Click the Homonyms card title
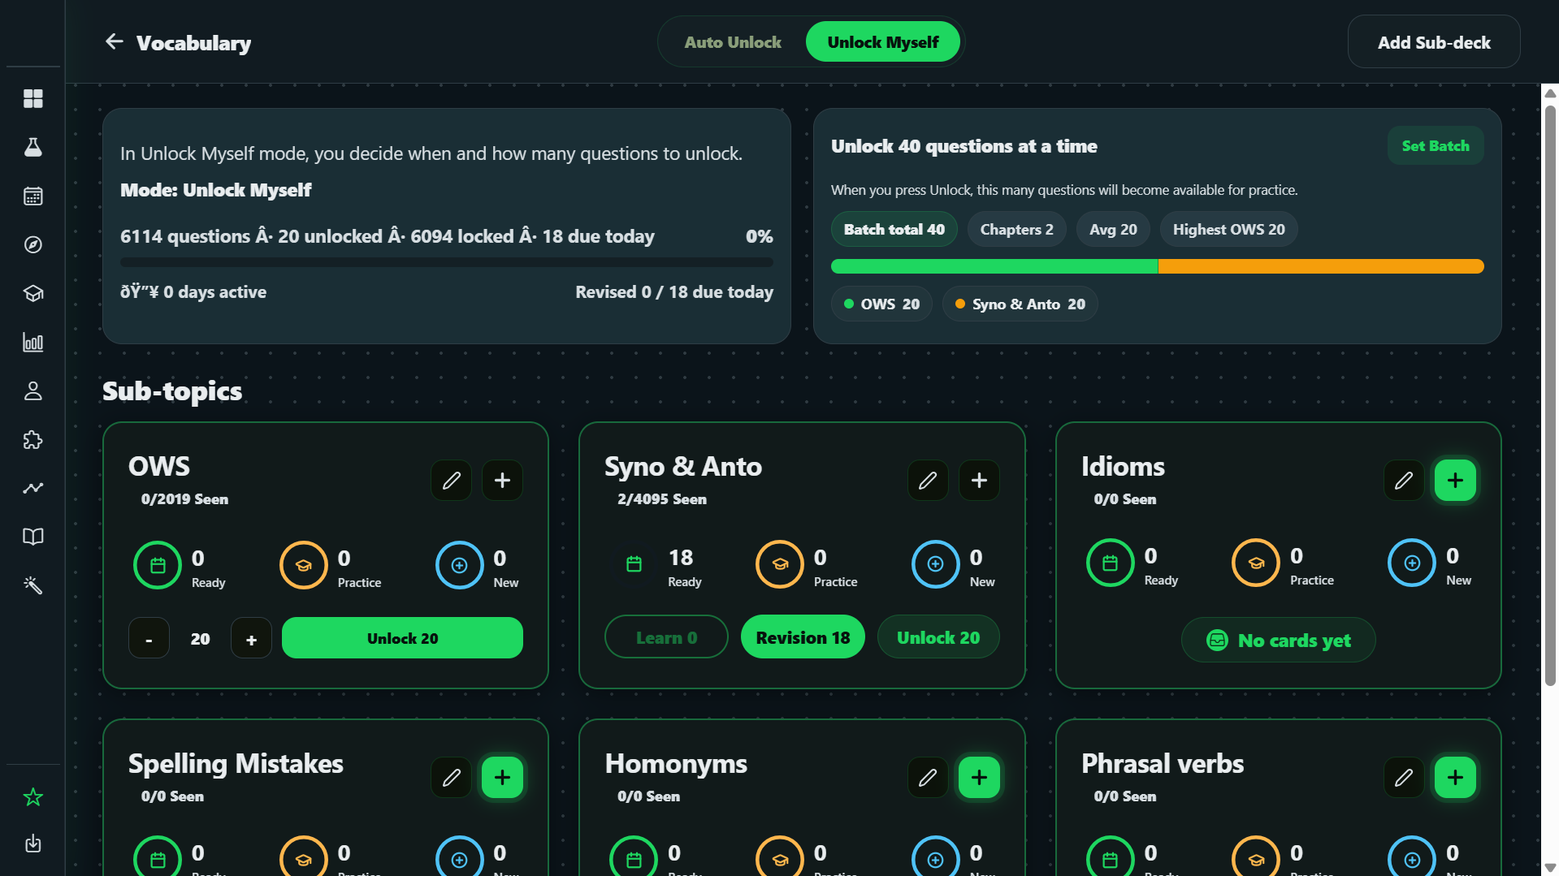This screenshot has height=876, width=1559. pyautogui.click(x=676, y=764)
